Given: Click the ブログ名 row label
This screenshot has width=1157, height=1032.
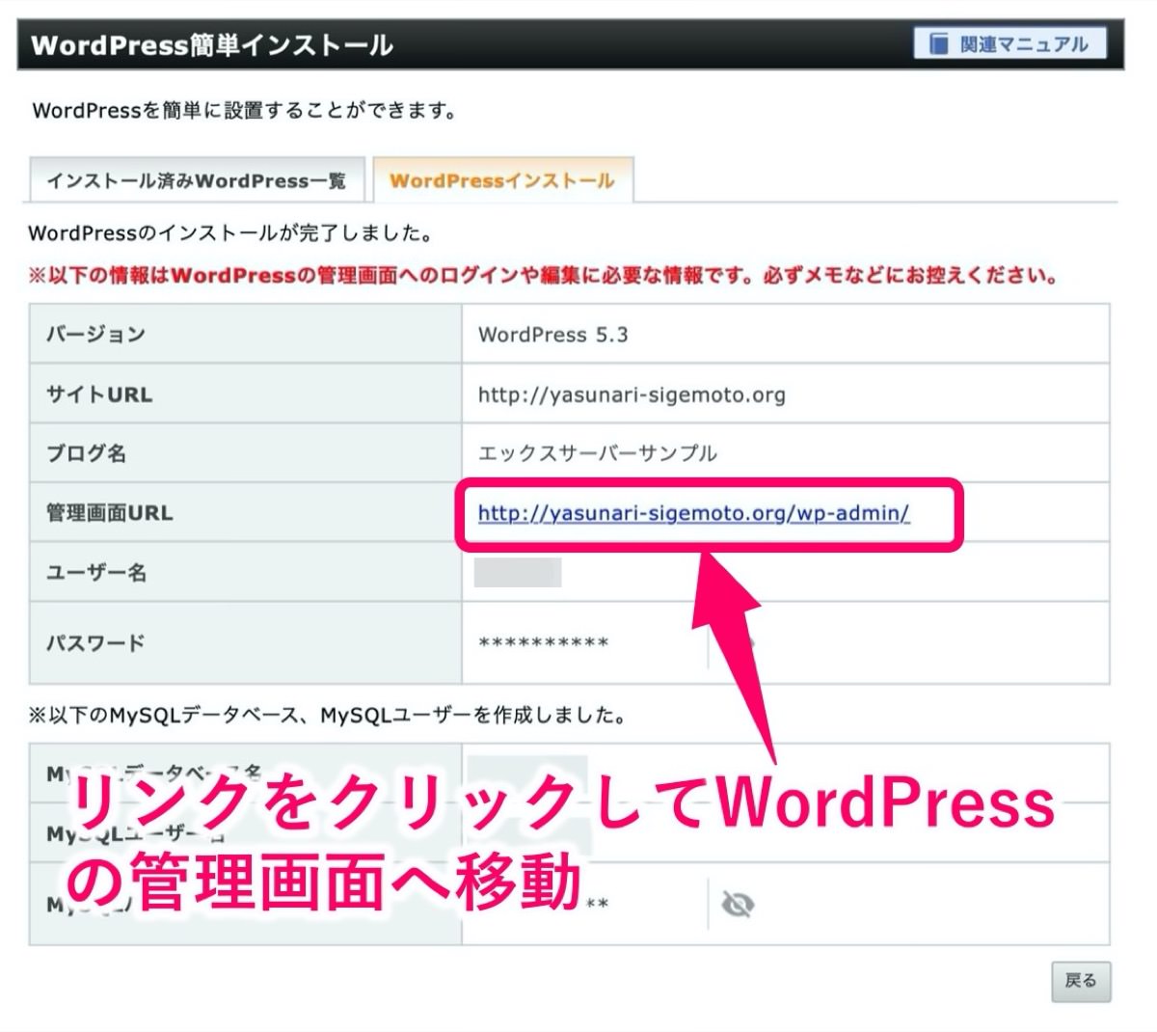Looking at the screenshot, I should click(86, 453).
